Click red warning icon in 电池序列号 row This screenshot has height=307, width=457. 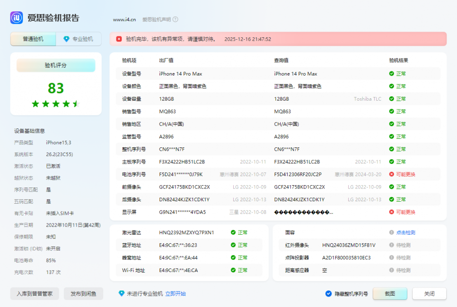pos(391,174)
